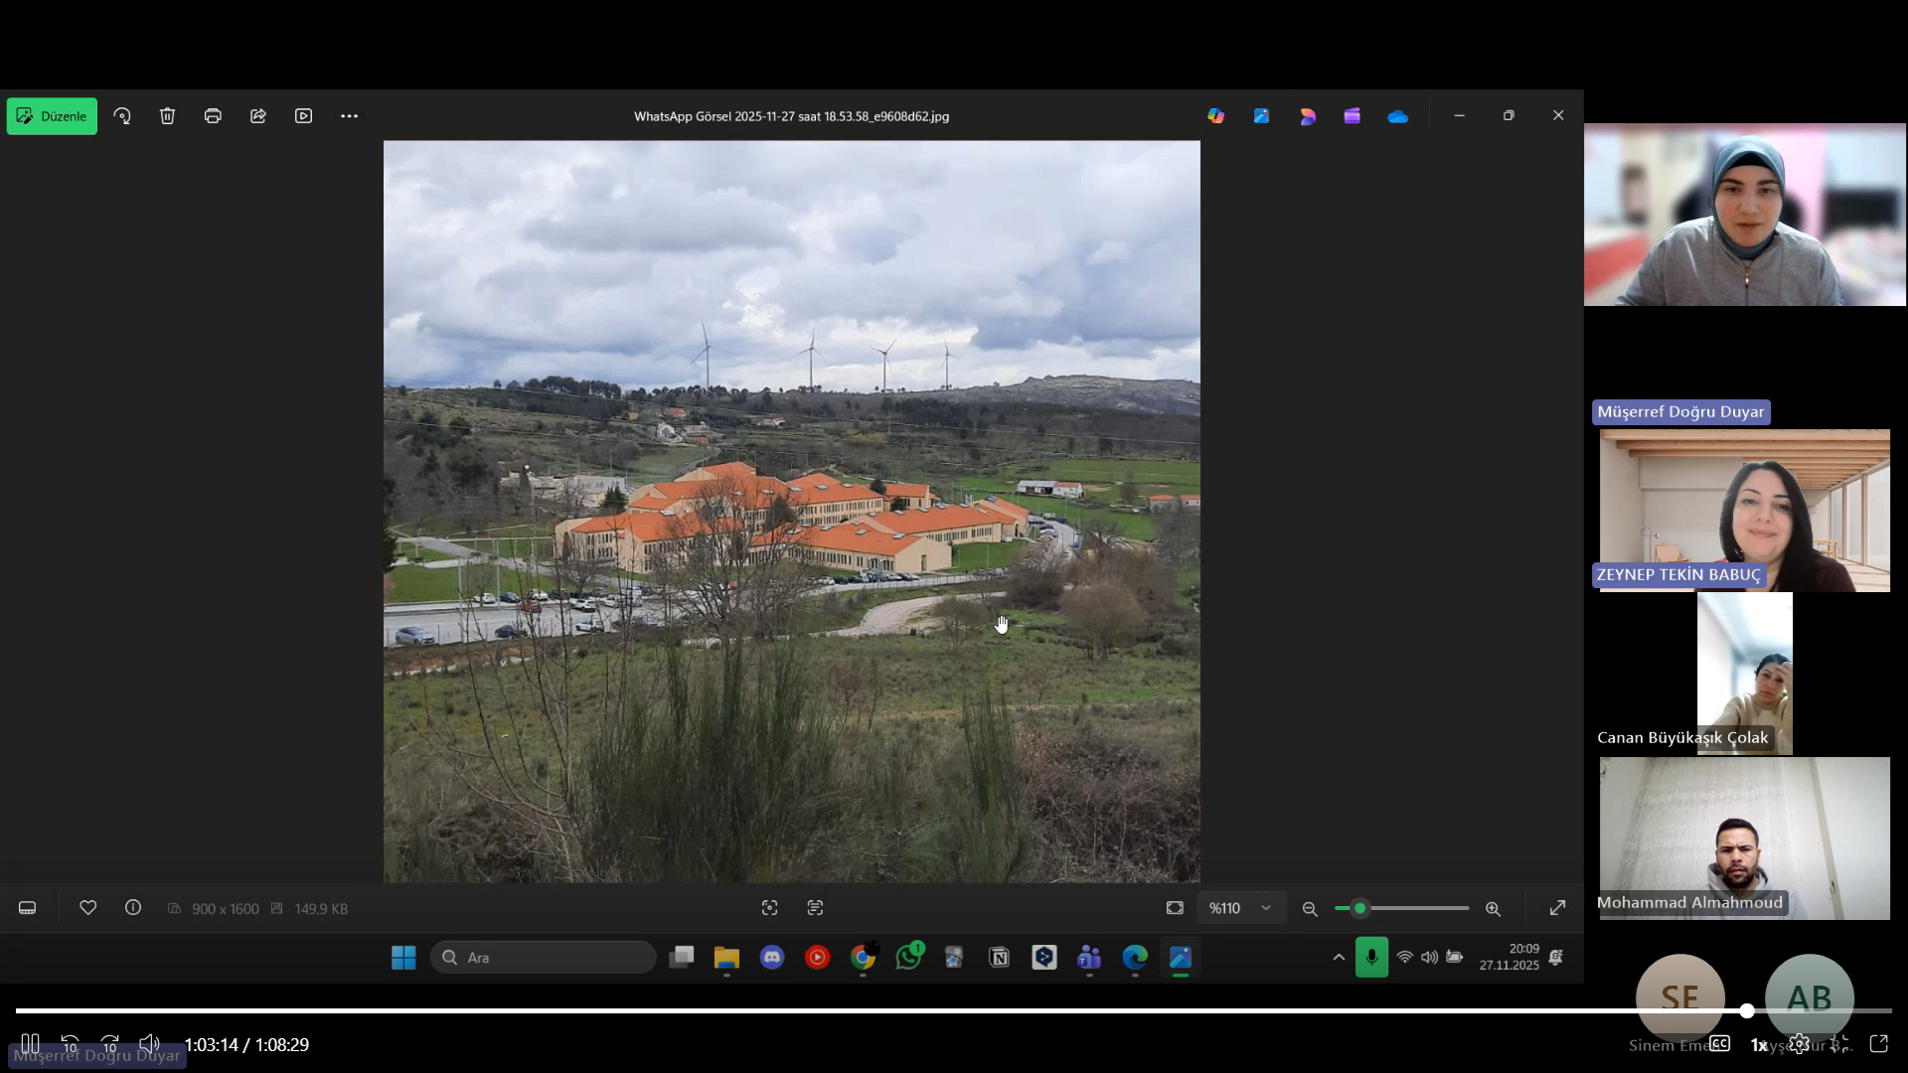Share the photo via share icon
Screen dimensions: 1908x1073
(258, 116)
